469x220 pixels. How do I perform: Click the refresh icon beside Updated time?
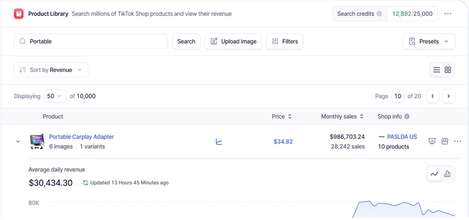(x=85, y=183)
